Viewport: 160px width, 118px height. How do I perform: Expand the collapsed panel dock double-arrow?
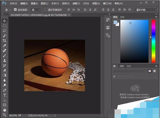(109, 14)
